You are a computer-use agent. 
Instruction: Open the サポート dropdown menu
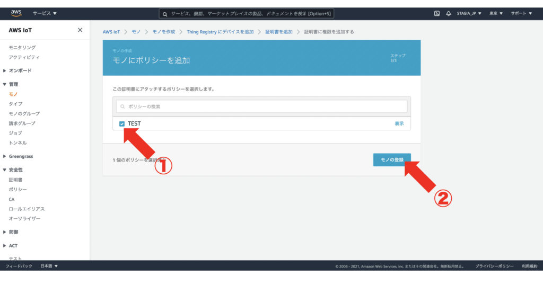pyautogui.click(x=521, y=13)
